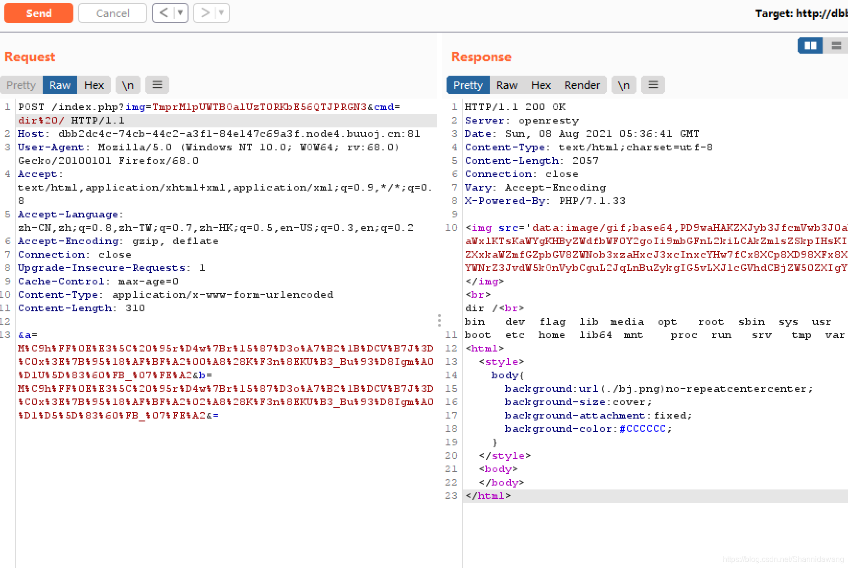848x568 pixels.
Task: Select the Response Raw tab
Action: [x=507, y=85]
